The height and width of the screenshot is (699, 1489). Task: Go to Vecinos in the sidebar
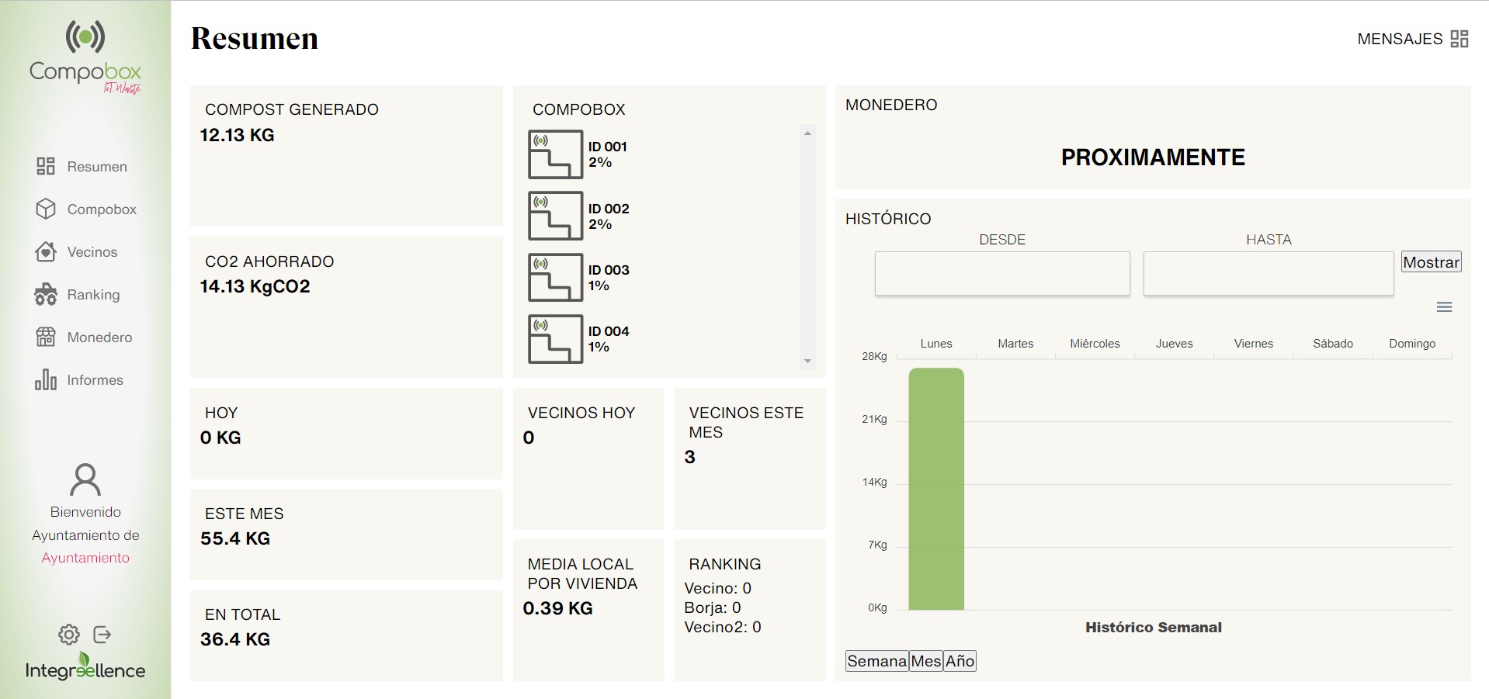click(92, 252)
